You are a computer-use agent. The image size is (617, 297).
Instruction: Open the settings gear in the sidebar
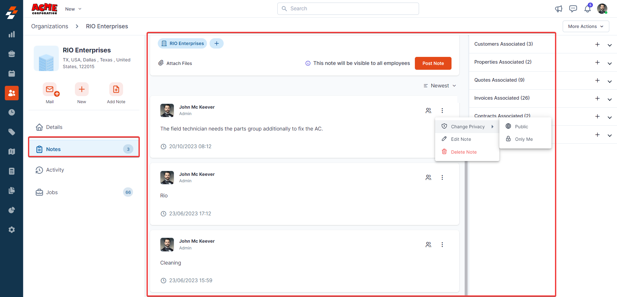tap(12, 230)
